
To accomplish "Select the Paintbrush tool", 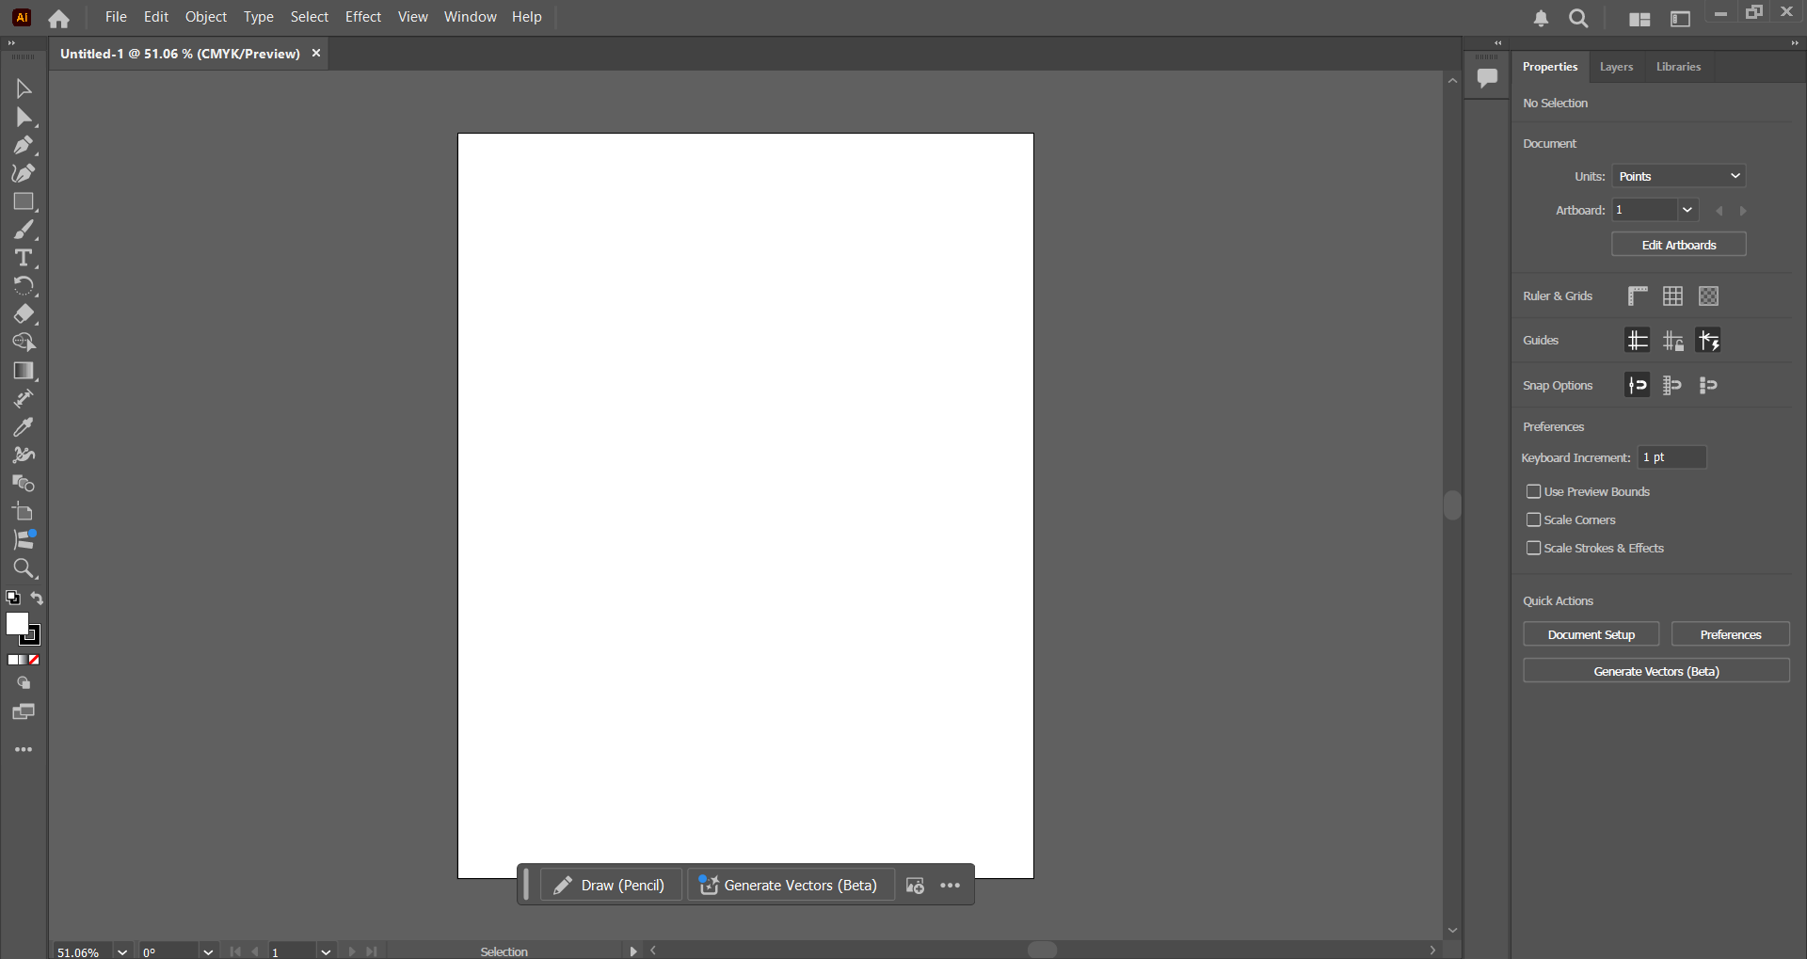I will coord(24,230).
